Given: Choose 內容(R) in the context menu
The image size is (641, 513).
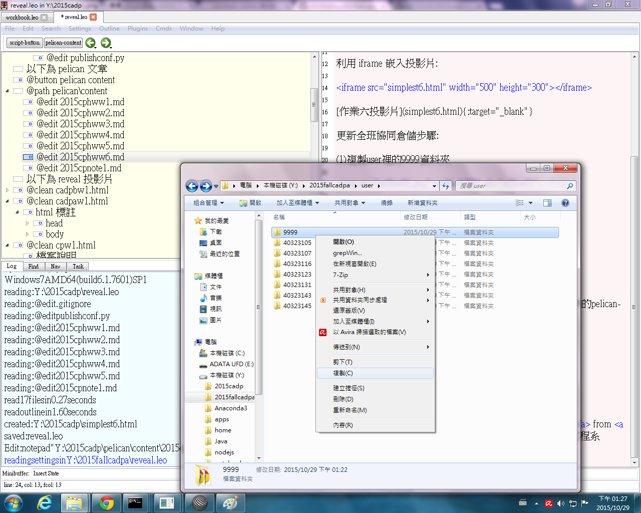Looking at the screenshot, I should [376, 425].
